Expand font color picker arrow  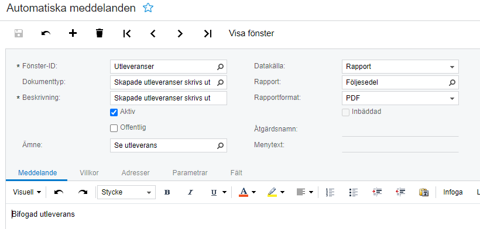tap(254, 192)
